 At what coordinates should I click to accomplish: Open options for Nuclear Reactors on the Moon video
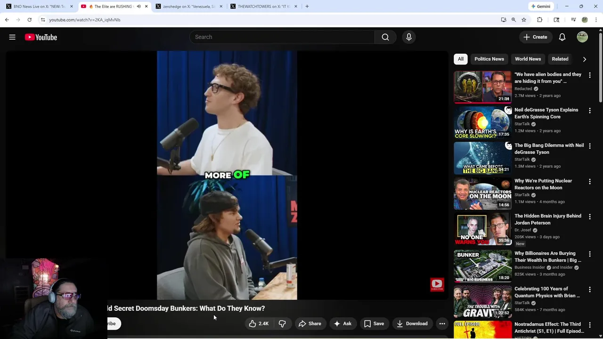tap(589, 181)
